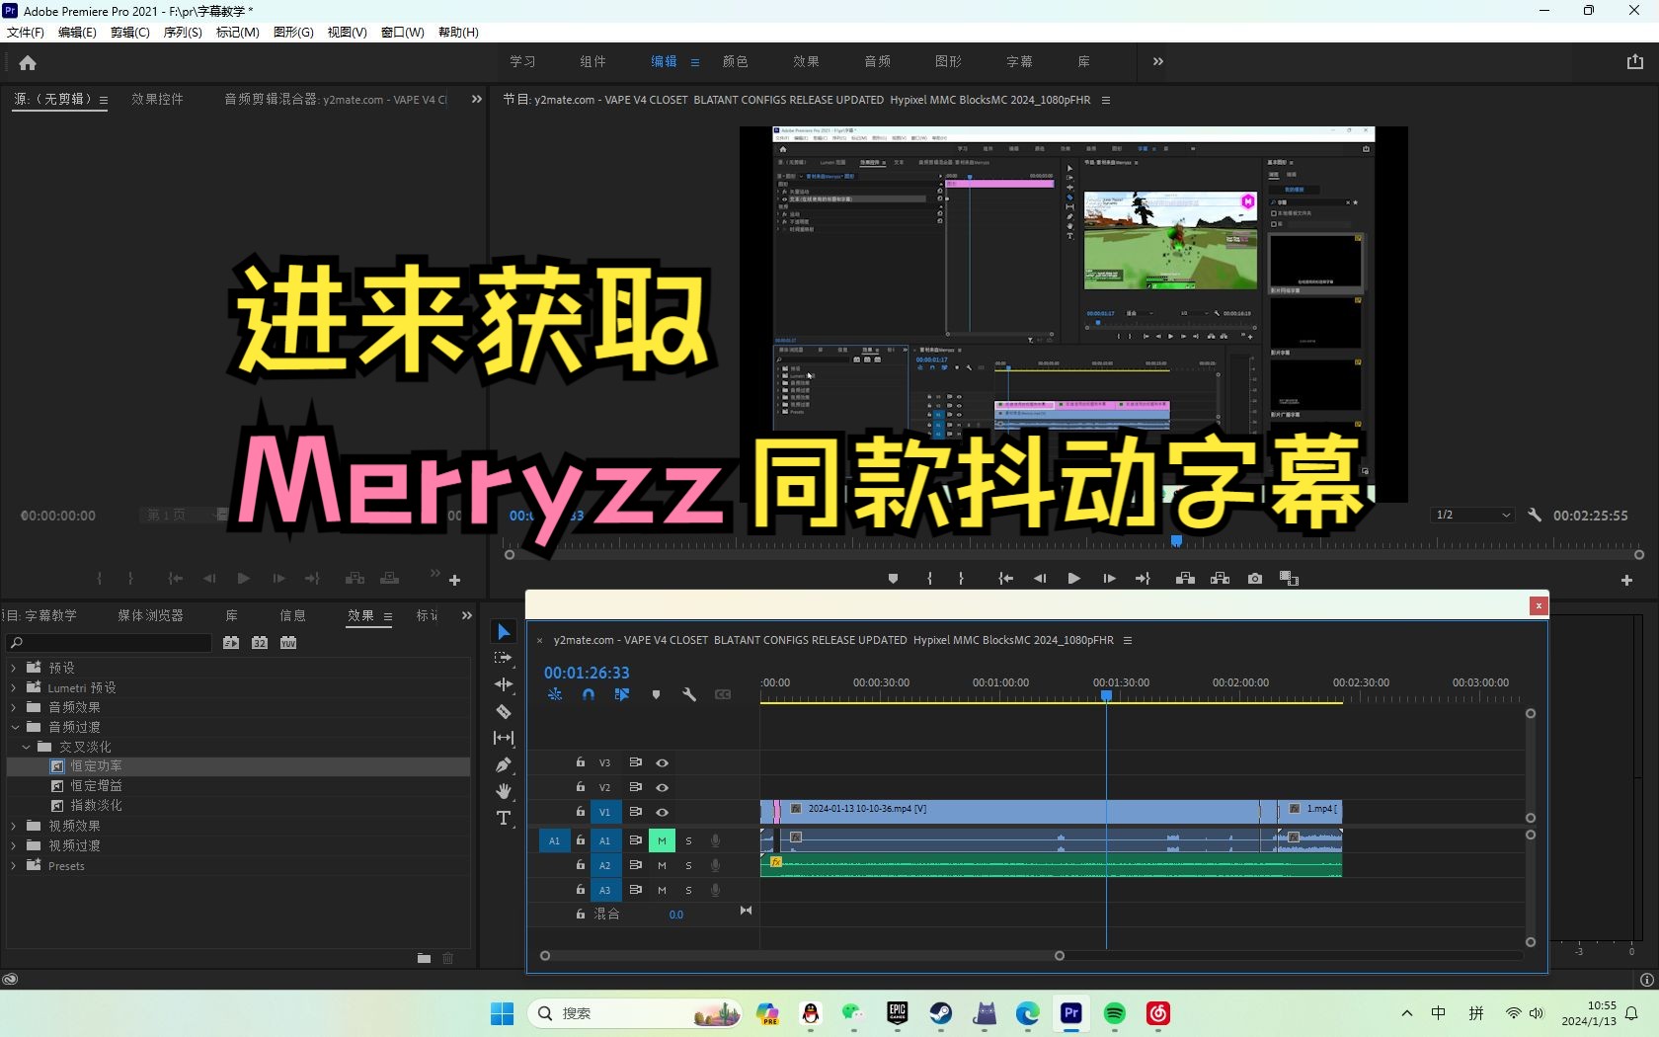Select the Selection tool arrow
1659x1037 pixels.
tap(504, 632)
